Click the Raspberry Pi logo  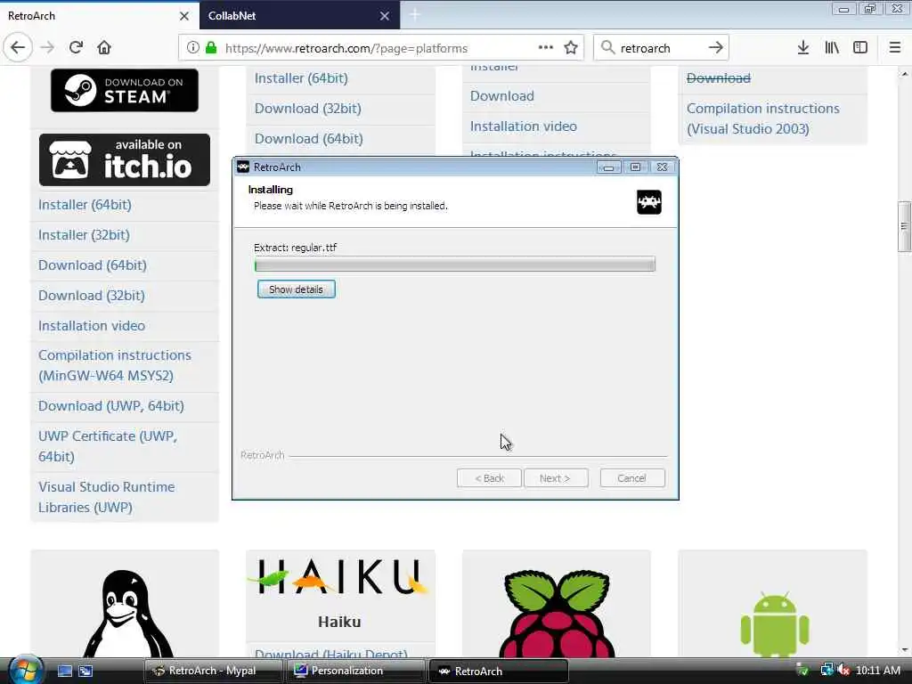coord(557,613)
